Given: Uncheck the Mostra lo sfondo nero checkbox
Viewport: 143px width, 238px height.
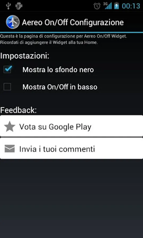Looking at the screenshot, I should click(7, 70).
